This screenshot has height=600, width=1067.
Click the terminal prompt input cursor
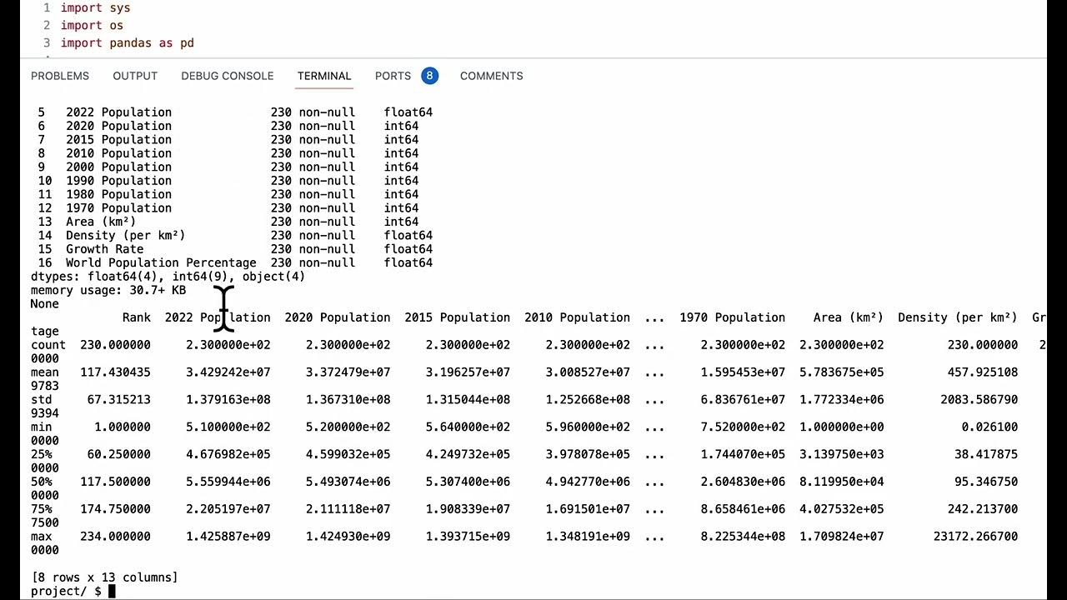112,591
